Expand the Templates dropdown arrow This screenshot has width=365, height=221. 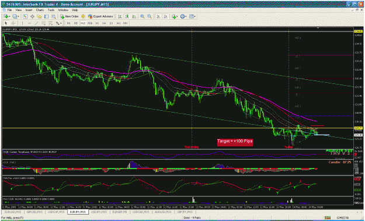[195, 16]
